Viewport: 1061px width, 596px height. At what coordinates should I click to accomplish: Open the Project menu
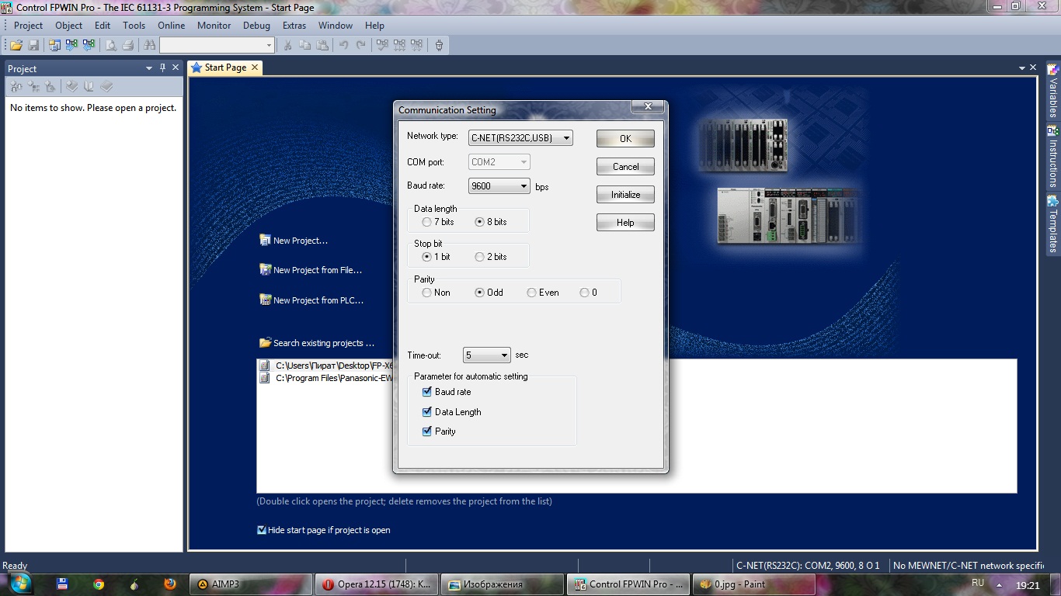tap(29, 26)
